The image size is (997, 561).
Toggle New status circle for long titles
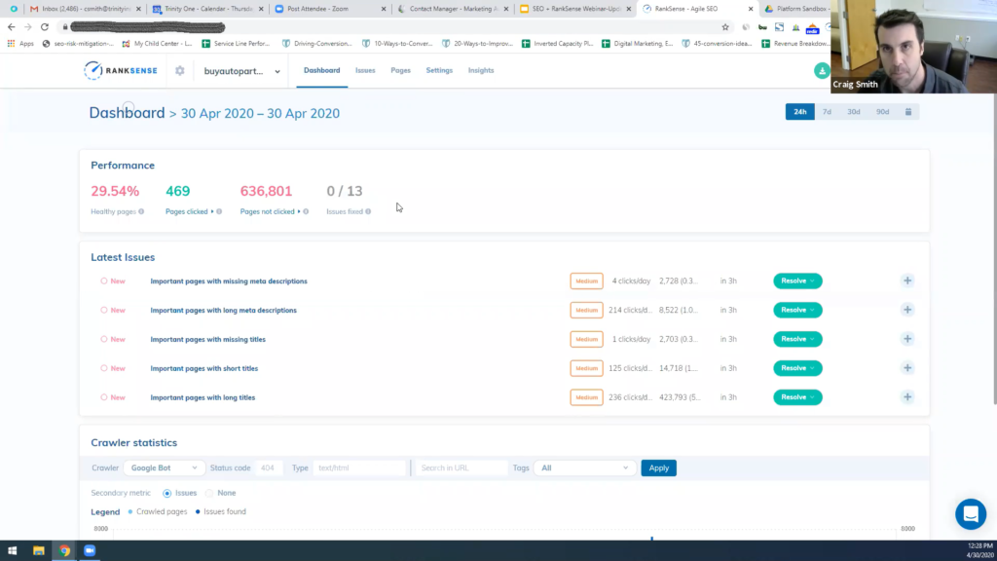(103, 397)
